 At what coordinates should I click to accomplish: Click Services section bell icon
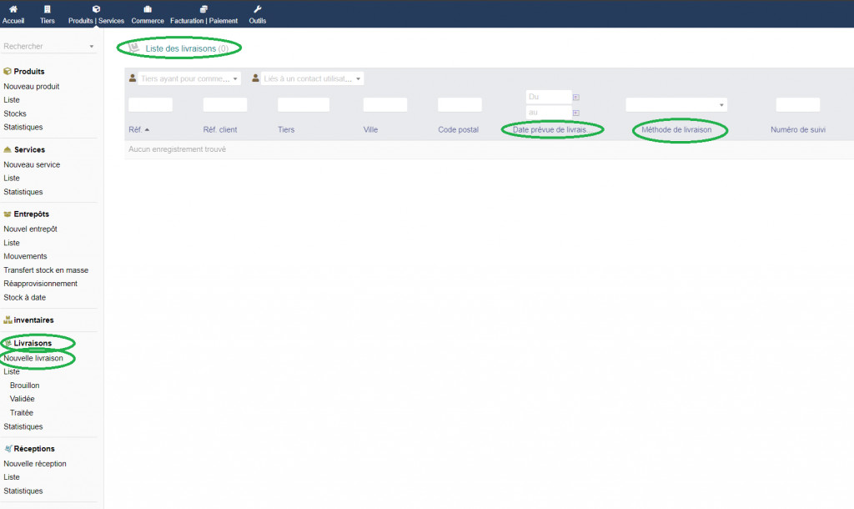pyautogui.click(x=8, y=149)
